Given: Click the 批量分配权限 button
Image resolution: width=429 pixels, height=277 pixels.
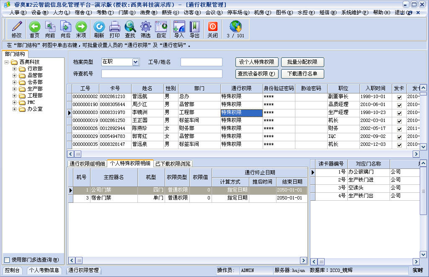Looking at the screenshot, I should tap(302, 62).
